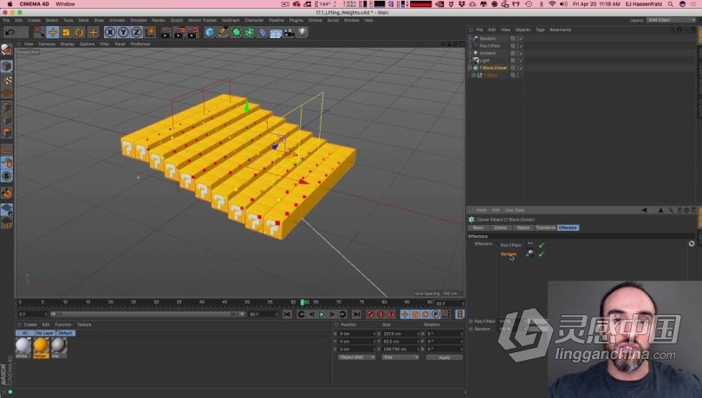Image resolution: width=702 pixels, height=398 pixels.
Task: Click Random effector name in Effectors list
Action: (x=508, y=254)
